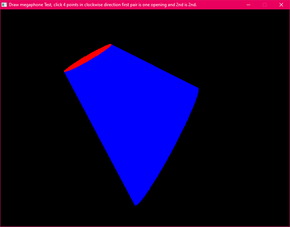Click the application icon in the title bar
Viewport: 290px width, 227px height.
(x=4, y=5)
